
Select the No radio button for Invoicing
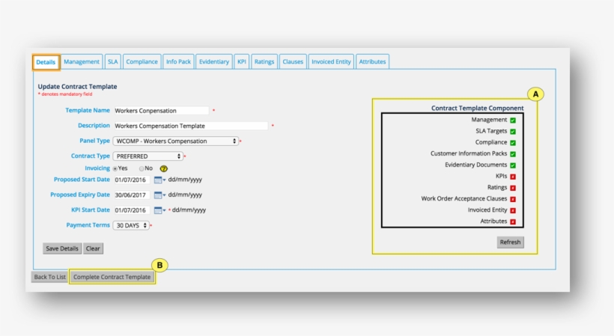(142, 168)
